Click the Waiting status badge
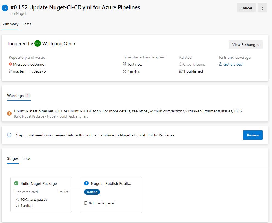 point(92,192)
